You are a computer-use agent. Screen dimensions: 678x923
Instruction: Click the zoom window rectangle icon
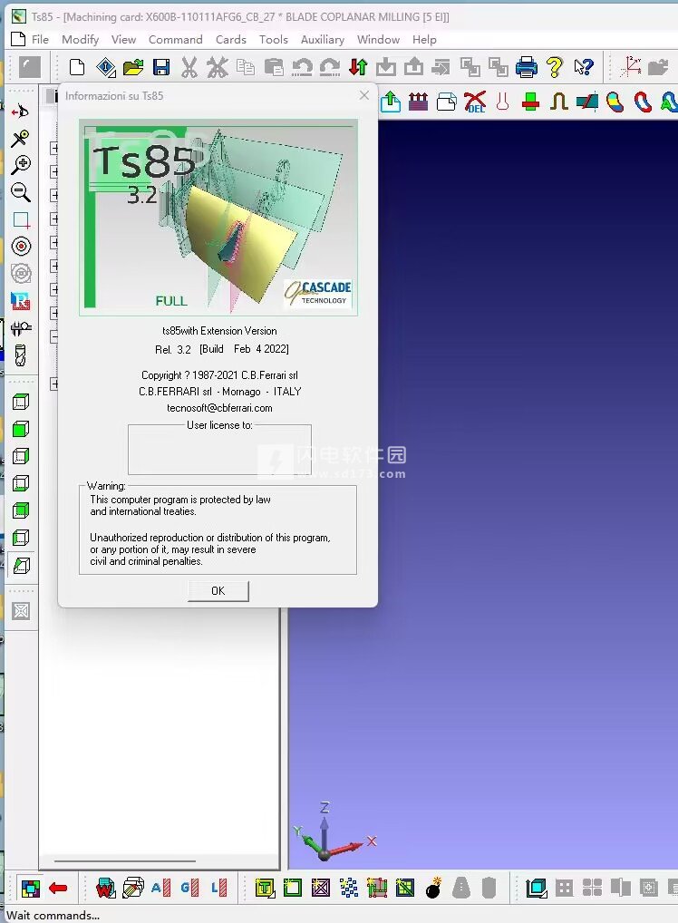click(21, 220)
